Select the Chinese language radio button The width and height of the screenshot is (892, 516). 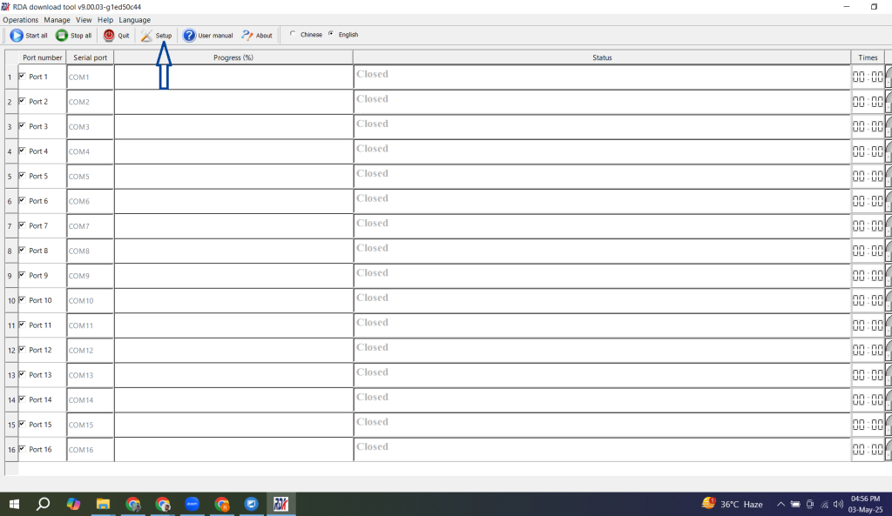[292, 35]
